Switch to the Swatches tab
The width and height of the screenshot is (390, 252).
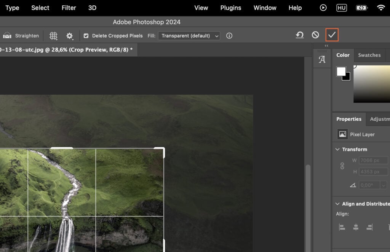point(369,55)
